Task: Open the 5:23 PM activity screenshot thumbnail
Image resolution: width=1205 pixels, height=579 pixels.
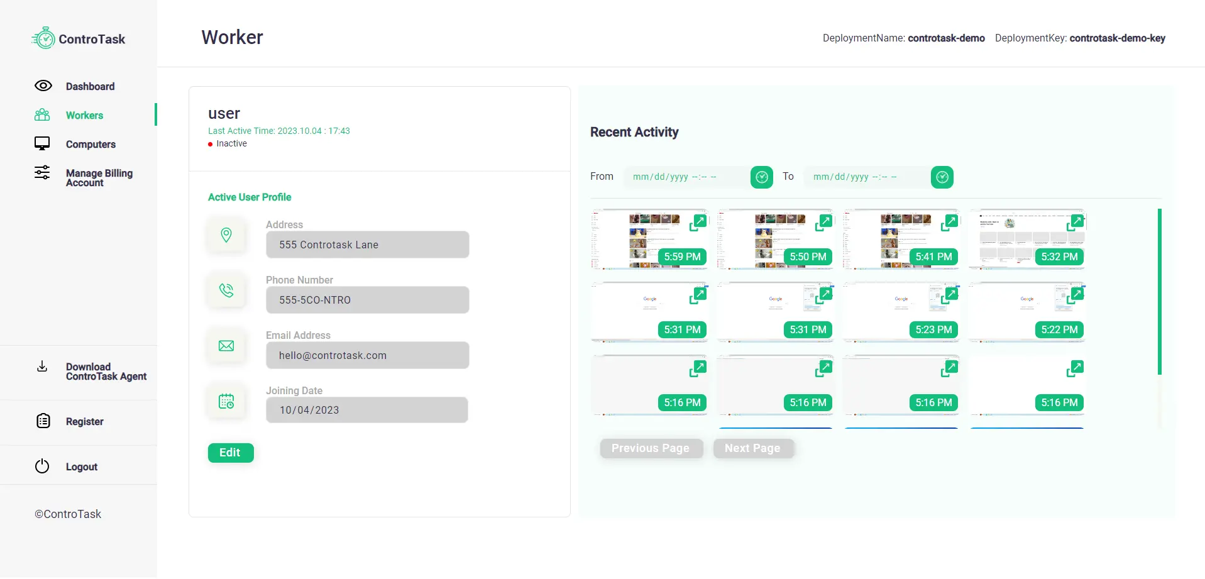Action: point(901,312)
